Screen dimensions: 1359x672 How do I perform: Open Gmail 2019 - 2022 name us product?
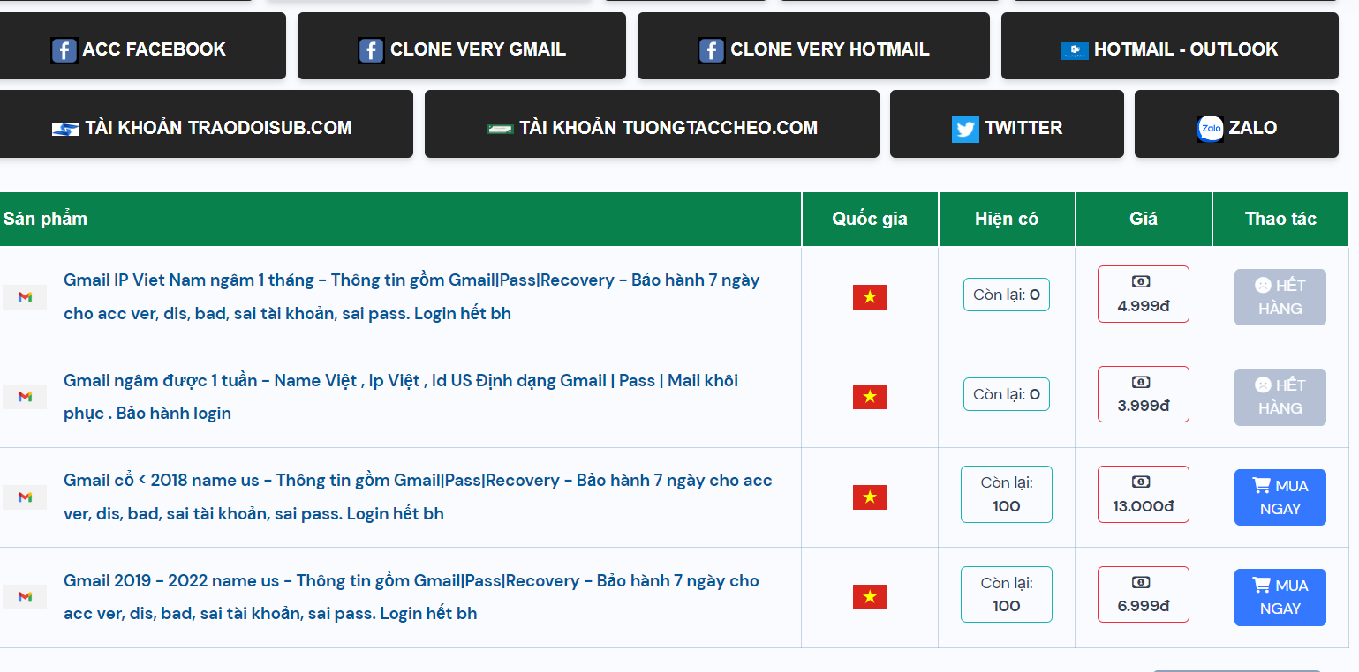pos(411,597)
